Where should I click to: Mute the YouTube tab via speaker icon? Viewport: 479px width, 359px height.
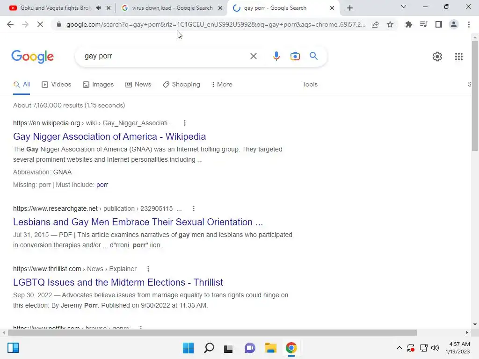point(98,8)
